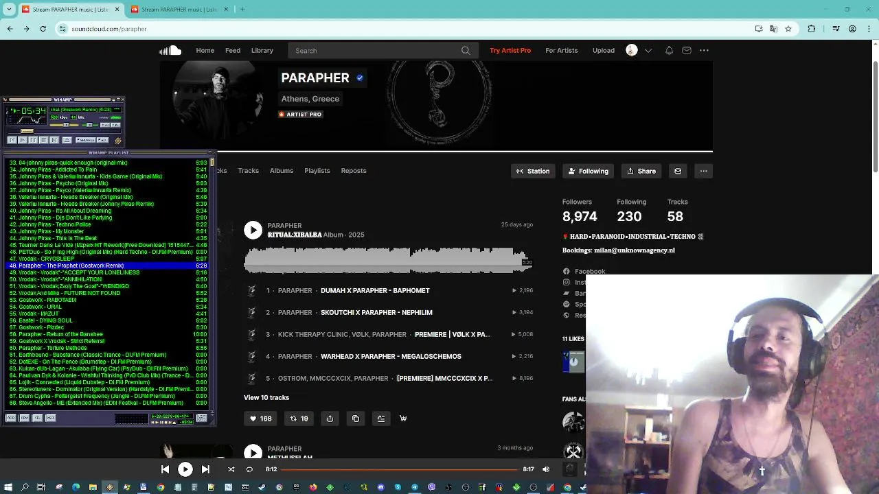Switch to the Playlists tab

[x=317, y=170]
